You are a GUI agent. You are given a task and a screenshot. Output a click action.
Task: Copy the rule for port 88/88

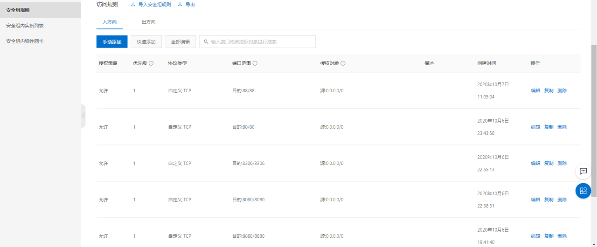pos(549,91)
